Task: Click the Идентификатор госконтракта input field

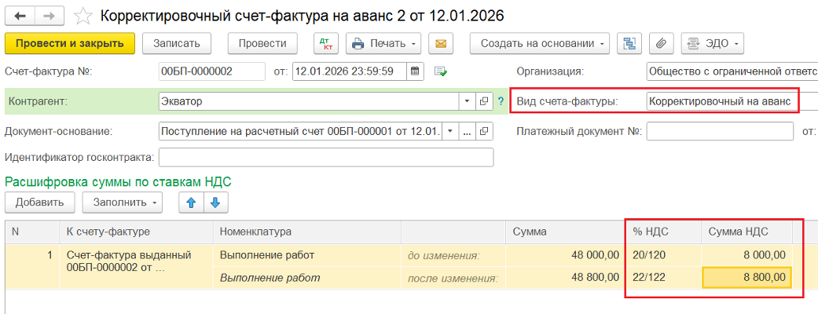Action: tap(326, 157)
